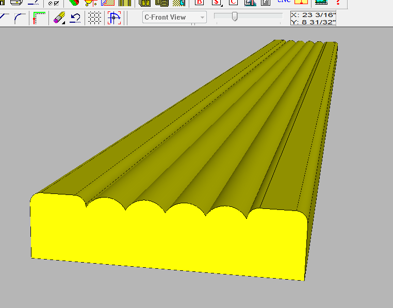The image size is (393, 308).
Task: Click the red-bracketed snap crosshair icon
Action: coord(114,18)
